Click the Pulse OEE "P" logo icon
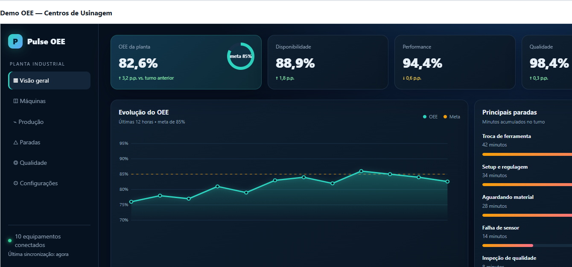 click(x=15, y=41)
